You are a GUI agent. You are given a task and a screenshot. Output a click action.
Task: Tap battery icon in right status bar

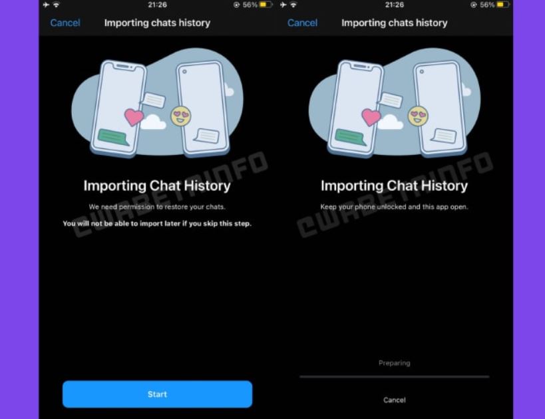tap(503, 5)
